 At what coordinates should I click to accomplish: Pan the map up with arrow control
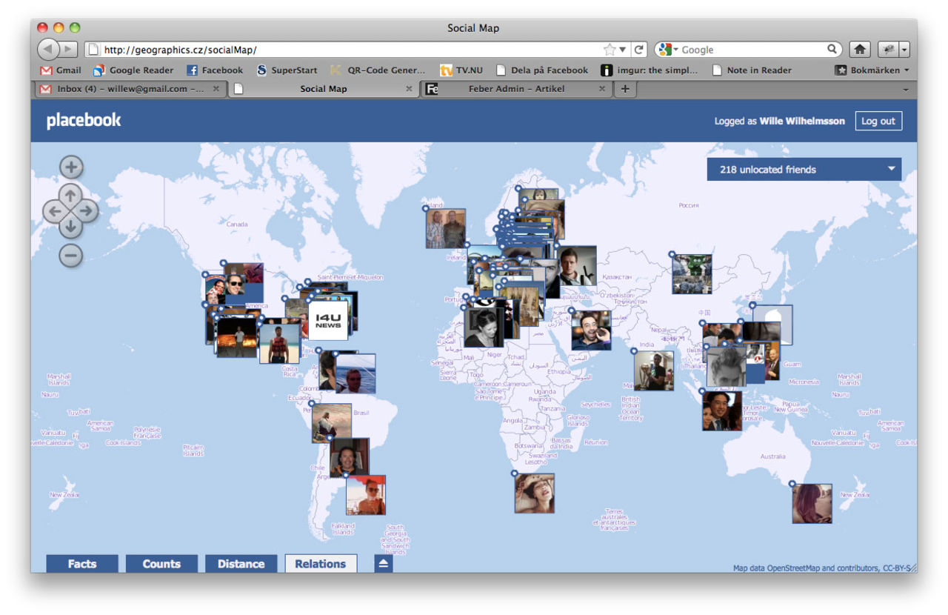pyautogui.click(x=71, y=196)
